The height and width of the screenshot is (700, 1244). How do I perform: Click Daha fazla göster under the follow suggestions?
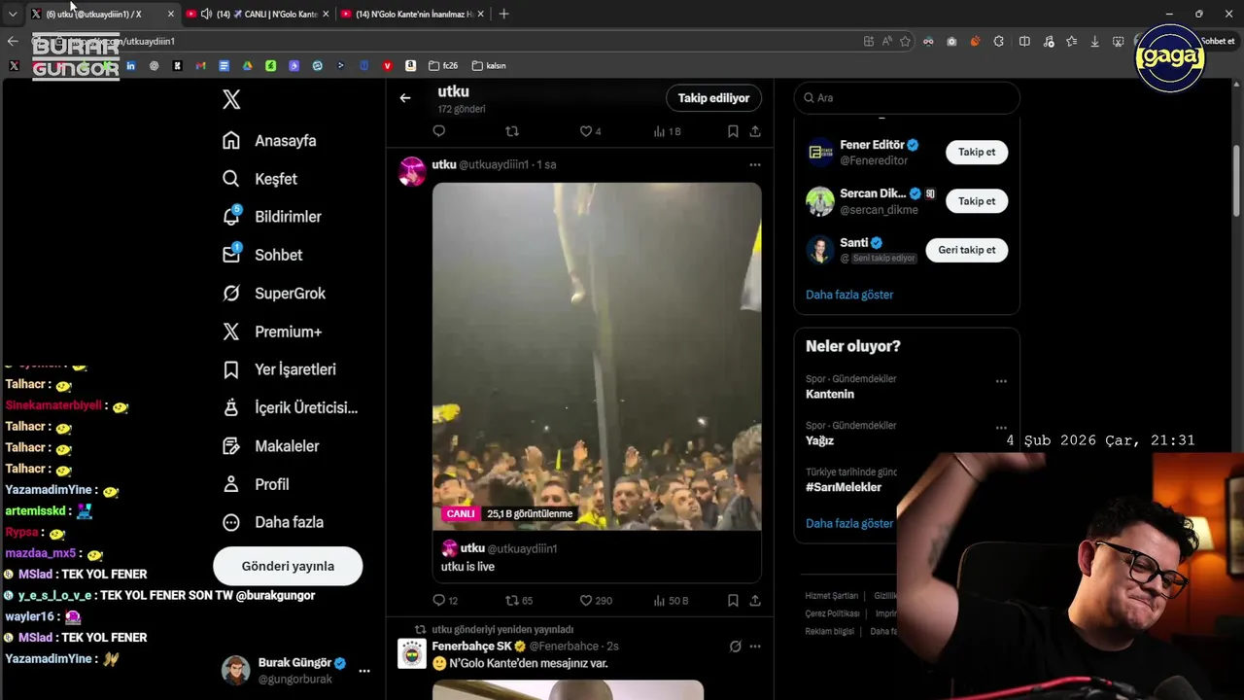pyautogui.click(x=849, y=295)
